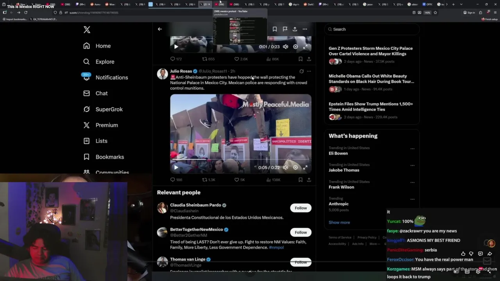Click the SuperGrok icon
500x281 pixels.
click(87, 109)
